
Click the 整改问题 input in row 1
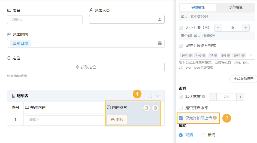(64, 120)
